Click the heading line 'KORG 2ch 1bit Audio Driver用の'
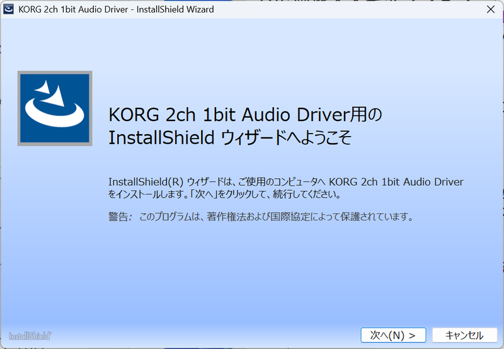This screenshot has height=349, width=504. [245, 115]
